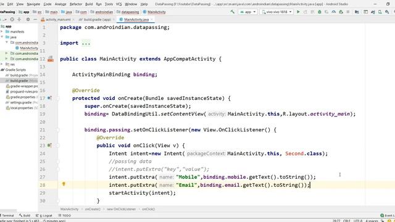This screenshot has height=222, width=395.
Task: Open the Analyze menu
Action: [60, 4]
